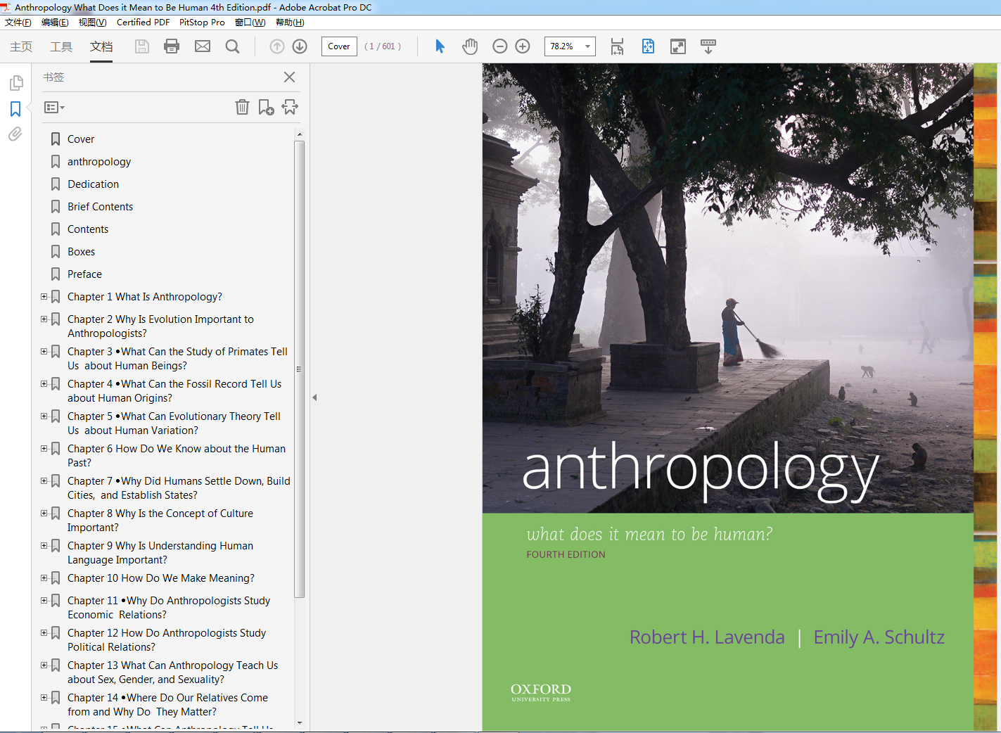Toggle the bookmarks sidebar panel icon
This screenshot has height=733, width=1001.
(15, 109)
